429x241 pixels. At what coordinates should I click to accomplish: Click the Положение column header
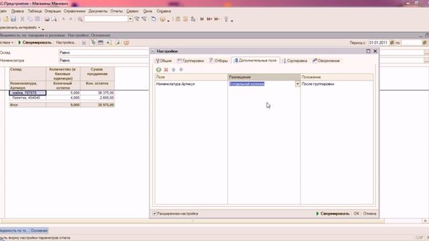(336, 77)
